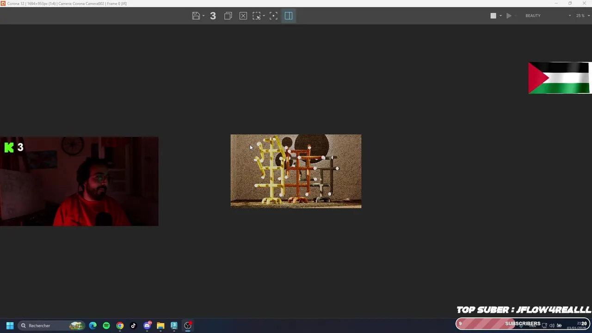Click the Save image icon
Screen dimensions: 592x333
click(x=196, y=16)
